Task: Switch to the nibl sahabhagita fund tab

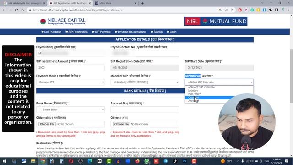Action: 24,3
